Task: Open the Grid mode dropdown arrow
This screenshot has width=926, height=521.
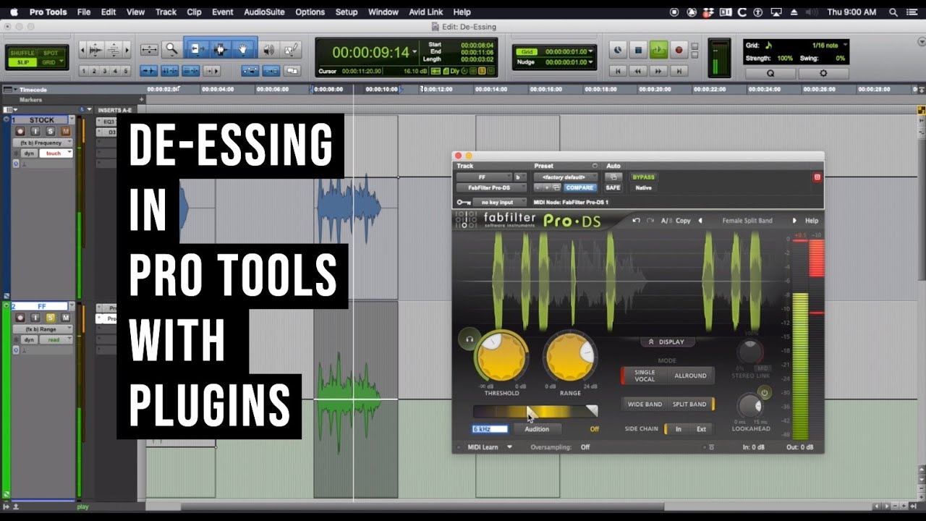Action: pyautogui.click(x=61, y=63)
